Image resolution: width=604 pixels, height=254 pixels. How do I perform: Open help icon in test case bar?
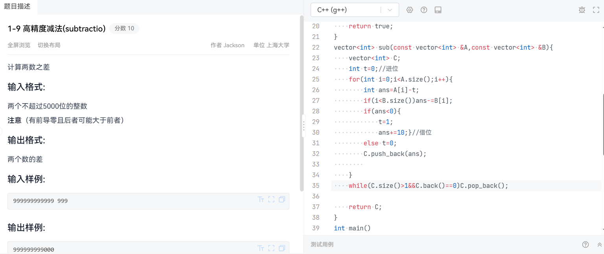click(x=586, y=245)
